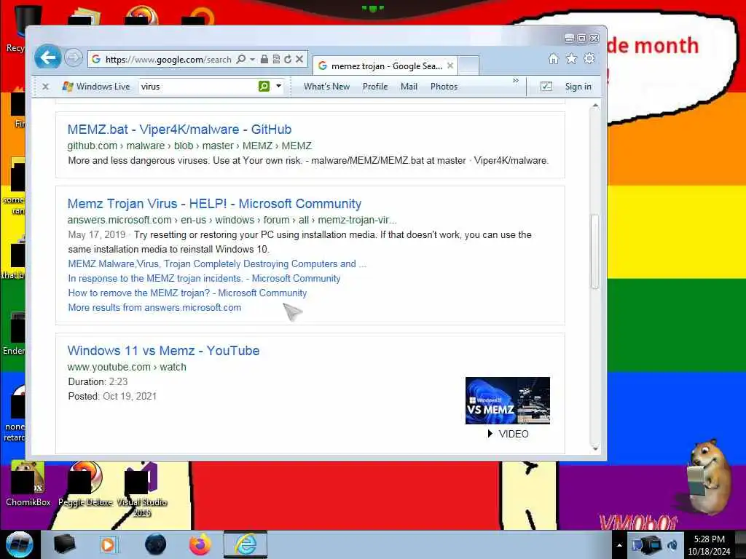This screenshot has height=559, width=746.
Task: Open 'In response to the MEMZ trojan incidents' link
Action: [x=204, y=279]
